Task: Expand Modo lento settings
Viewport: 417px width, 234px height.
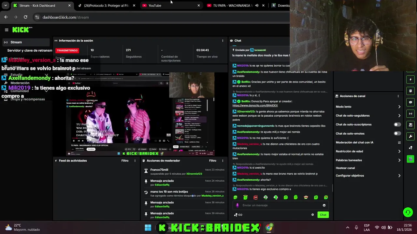Action: click(399, 107)
